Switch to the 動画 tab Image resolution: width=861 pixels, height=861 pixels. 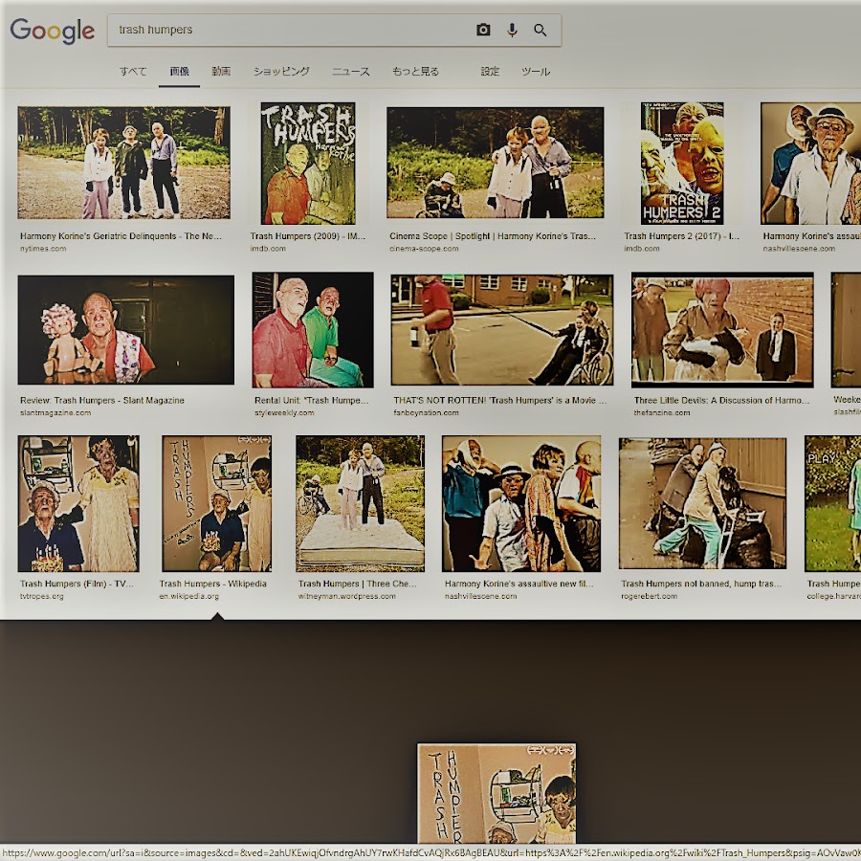221,71
